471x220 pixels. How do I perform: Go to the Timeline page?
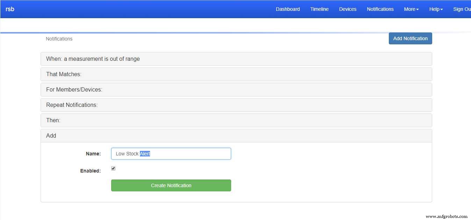[x=319, y=9]
